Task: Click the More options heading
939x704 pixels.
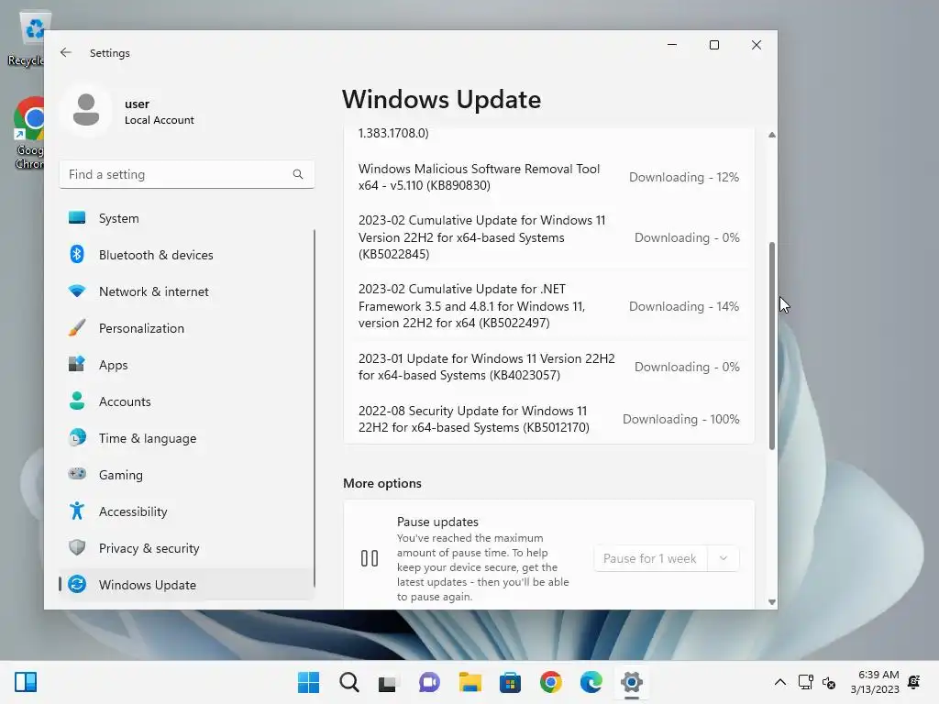Action: (382, 483)
